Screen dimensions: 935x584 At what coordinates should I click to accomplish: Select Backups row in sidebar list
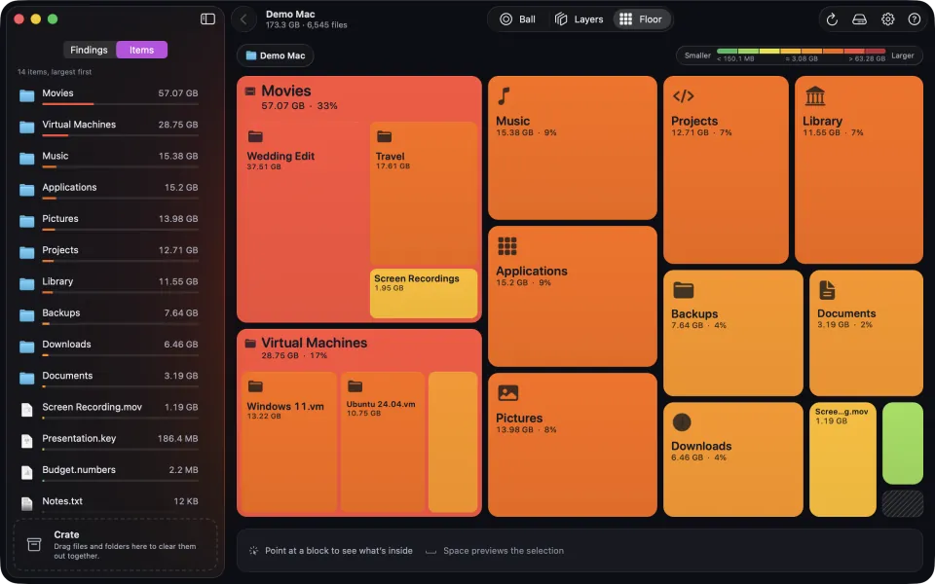pyautogui.click(x=108, y=315)
